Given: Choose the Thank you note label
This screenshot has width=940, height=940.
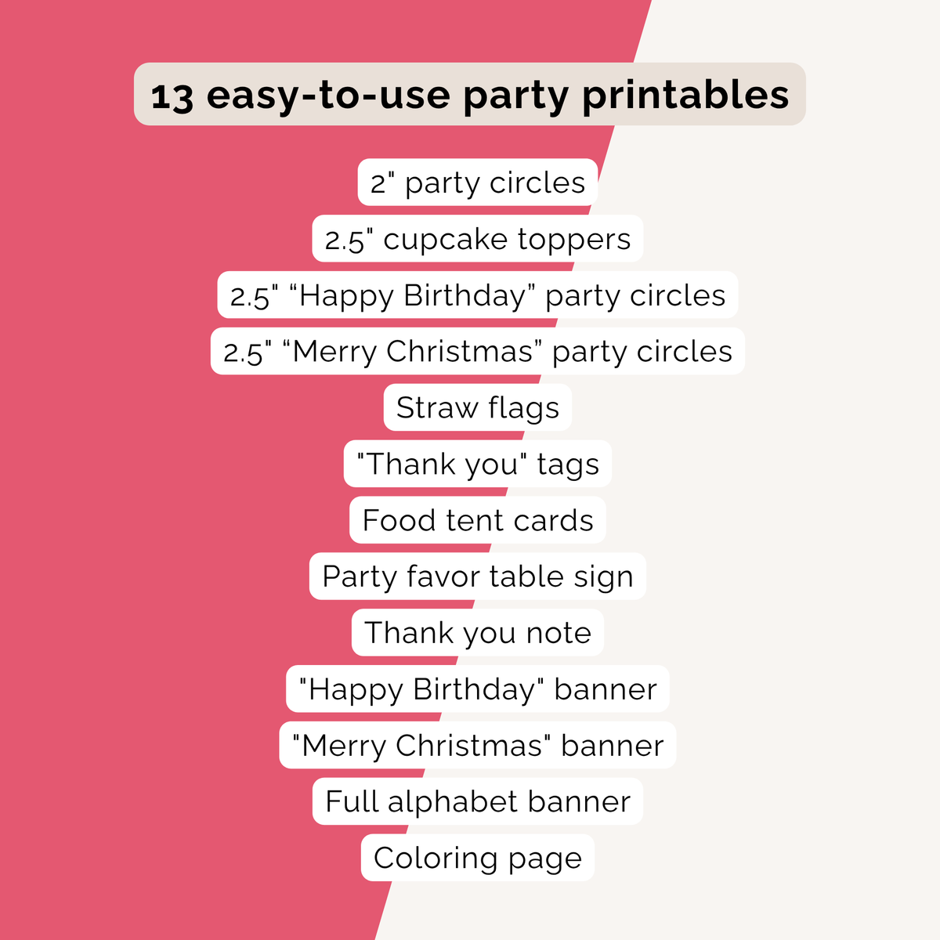Looking at the screenshot, I should [478, 633].
